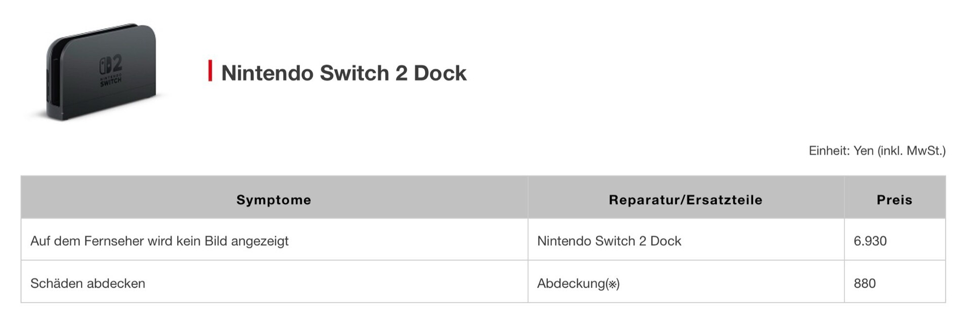This screenshot has height=324, width=972.
Task: Select the "Schäden abdecken" symptom cell
Action: click(x=88, y=284)
